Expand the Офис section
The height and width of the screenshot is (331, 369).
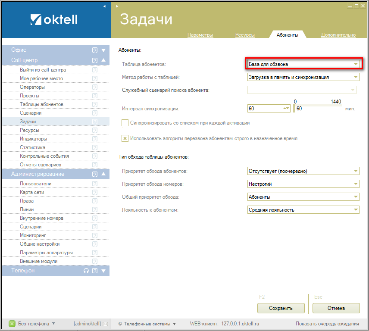pyautogui.click(x=103, y=50)
